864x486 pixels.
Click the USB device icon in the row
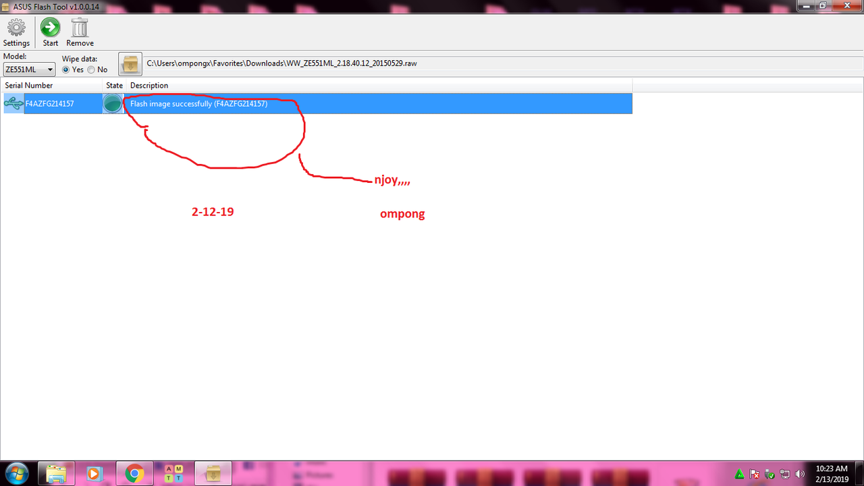13,103
